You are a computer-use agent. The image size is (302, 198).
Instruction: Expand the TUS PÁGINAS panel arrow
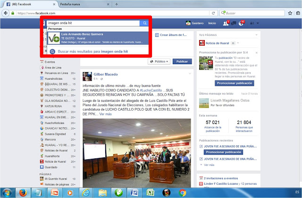tap(256, 35)
